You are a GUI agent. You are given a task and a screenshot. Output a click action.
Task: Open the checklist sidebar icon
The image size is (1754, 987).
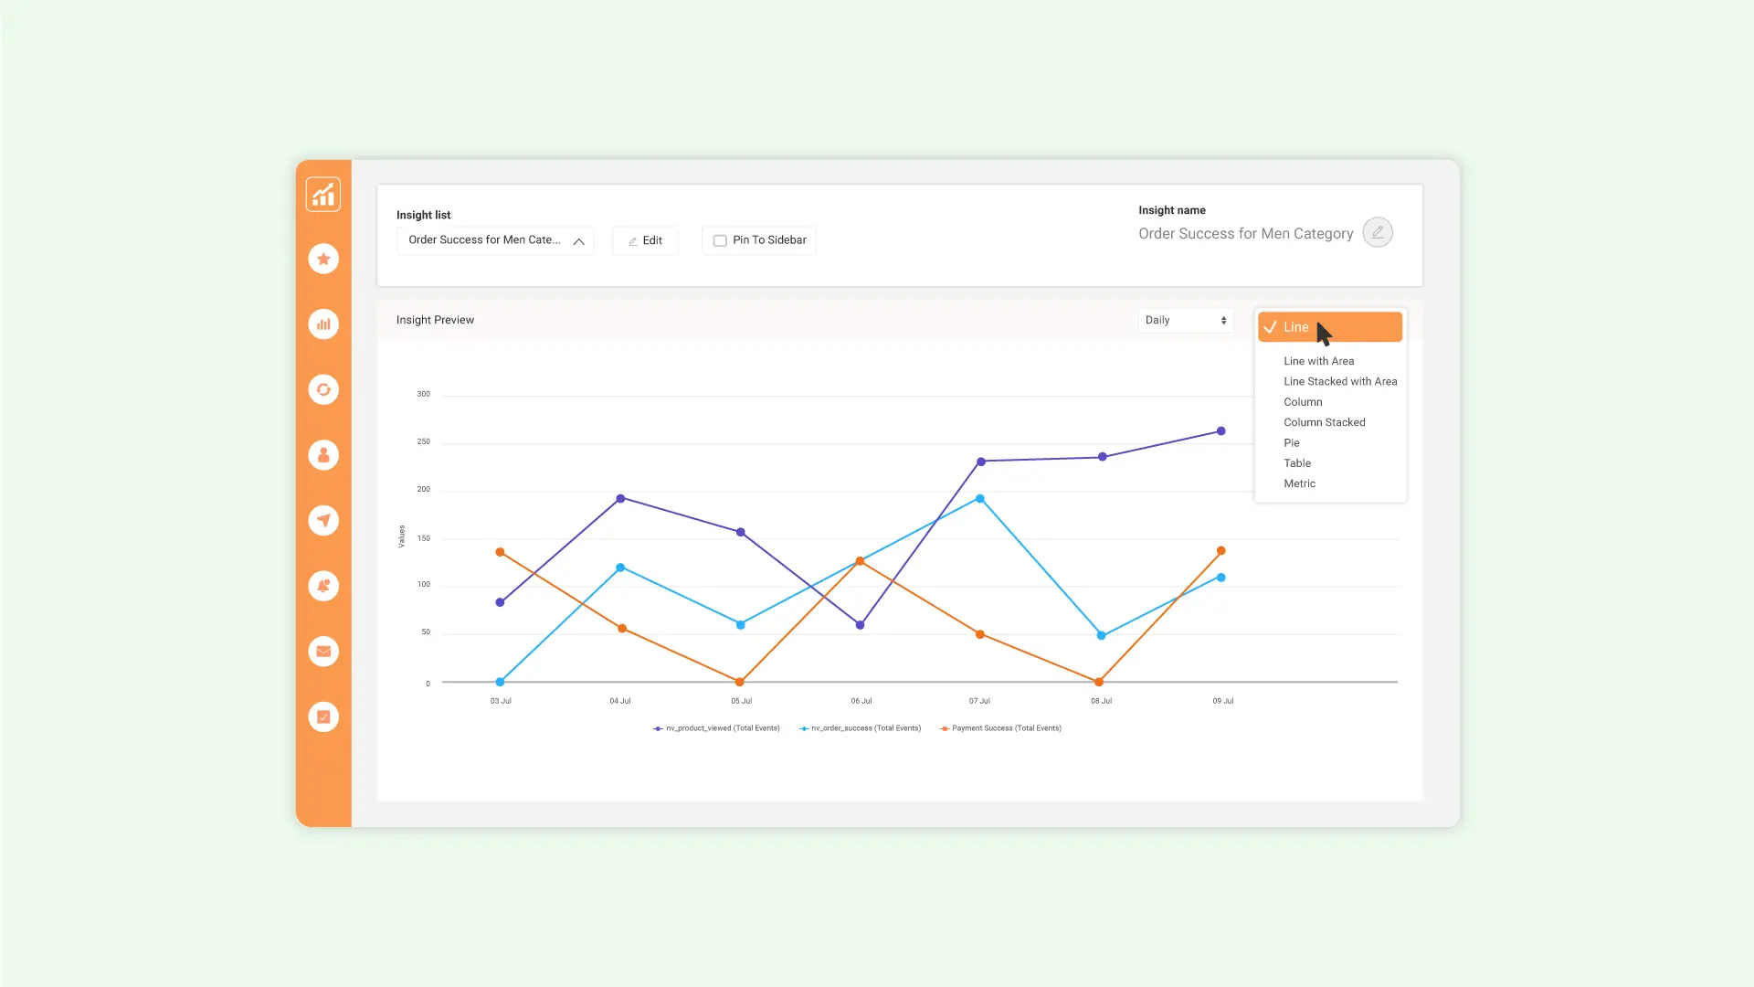[323, 717]
